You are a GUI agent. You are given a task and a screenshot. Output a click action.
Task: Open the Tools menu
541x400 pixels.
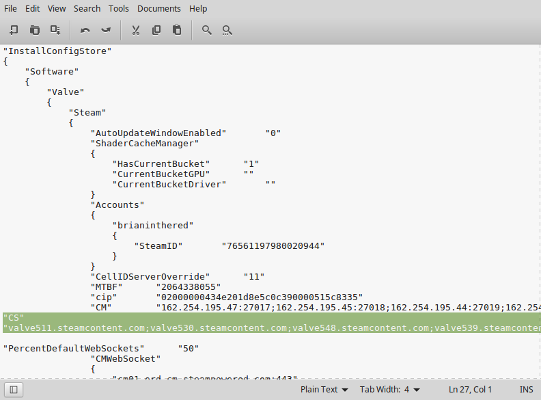[x=119, y=9]
